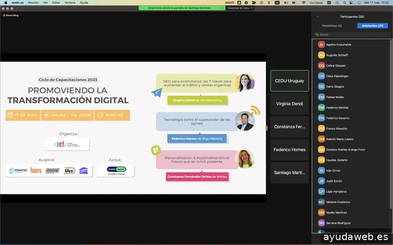Click the CH avatar of Clara Hipedinger
This screenshot has width=393, height=245.
[x=321, y=76]
